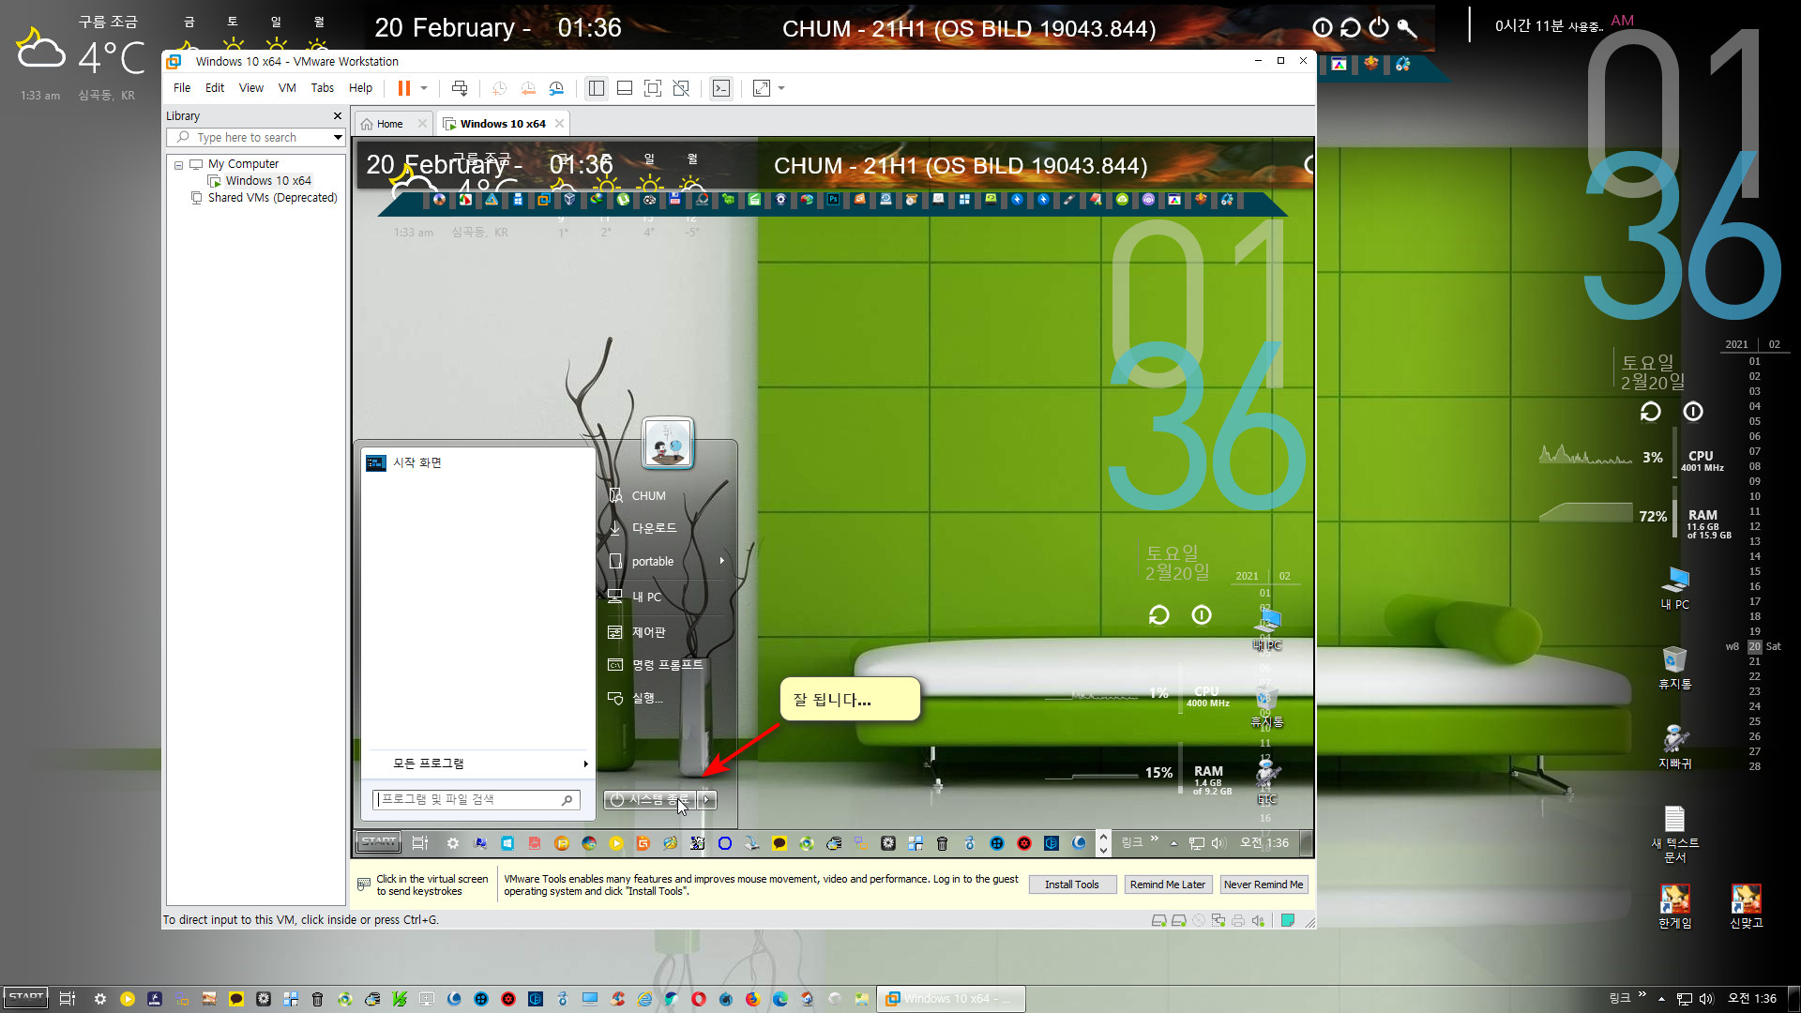
Task: Click the host top bar power icon
Action: [x=1378, y=28]
